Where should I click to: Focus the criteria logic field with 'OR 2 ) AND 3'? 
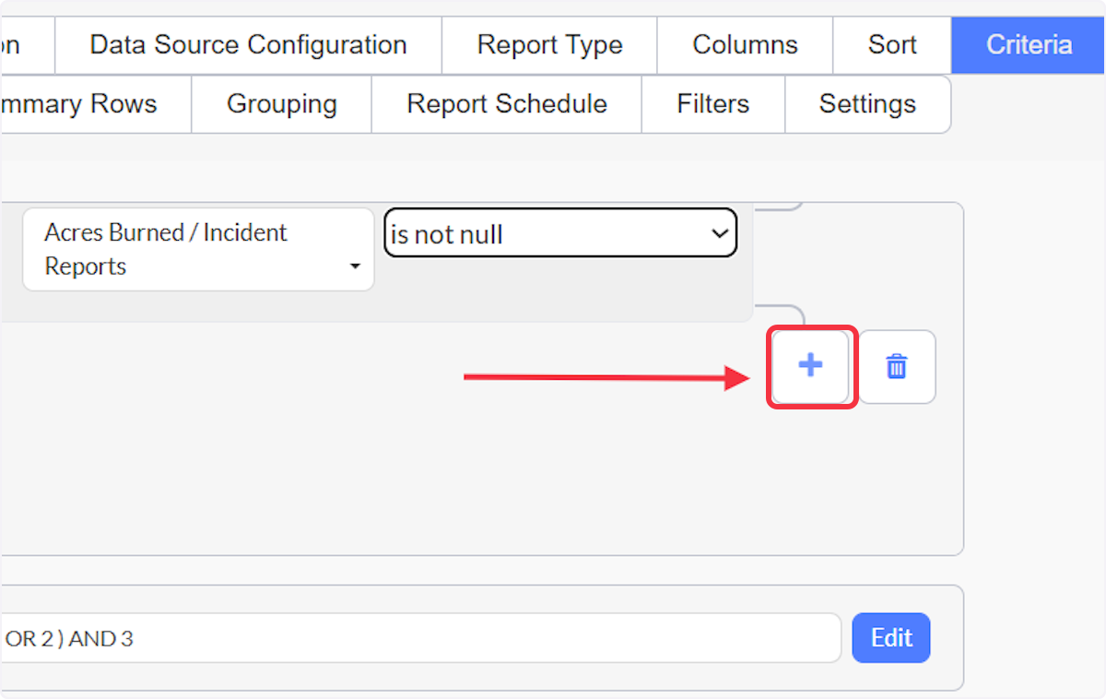point(420,638)
